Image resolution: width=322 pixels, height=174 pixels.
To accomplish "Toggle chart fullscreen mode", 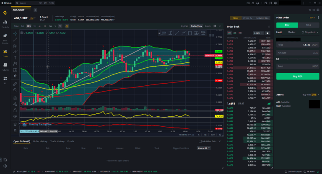I will coord(215,26).
